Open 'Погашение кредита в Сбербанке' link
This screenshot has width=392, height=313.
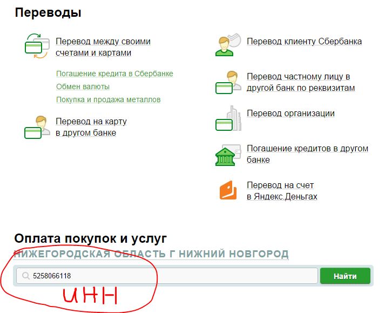114,74
